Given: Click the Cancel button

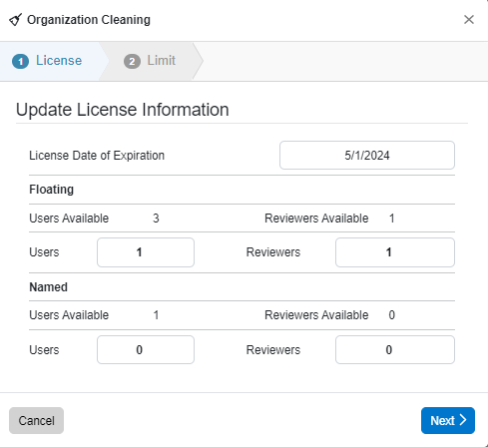Looking at the screenshot, I should pos(36,421).
